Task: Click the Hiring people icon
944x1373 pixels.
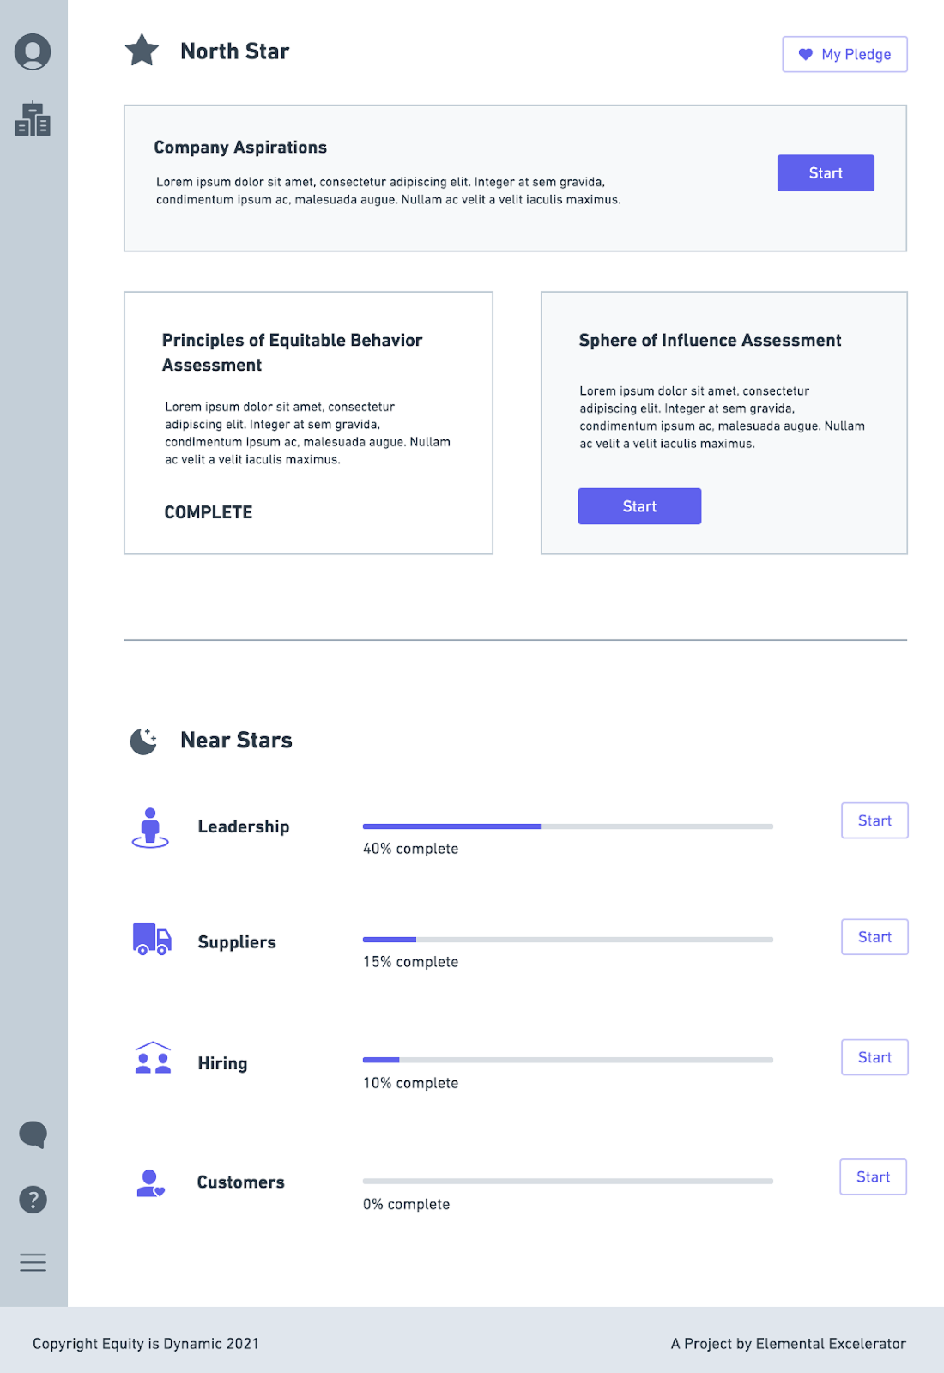Action: point(153,1059)
